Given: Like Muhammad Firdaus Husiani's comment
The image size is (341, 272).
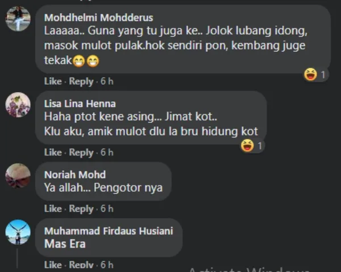Looking at the screenshot, I should pyautogui.click(x=53, y=265).
